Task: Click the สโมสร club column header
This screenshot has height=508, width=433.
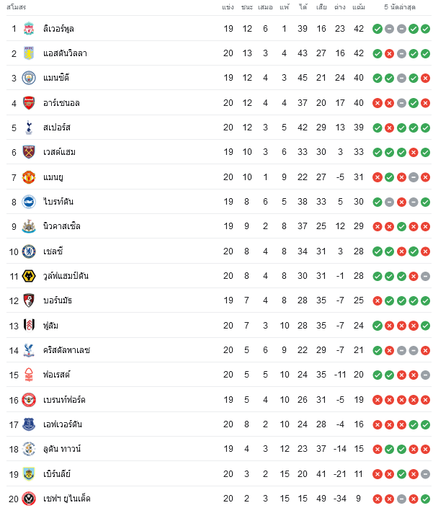Action: [x=16, y=7]
